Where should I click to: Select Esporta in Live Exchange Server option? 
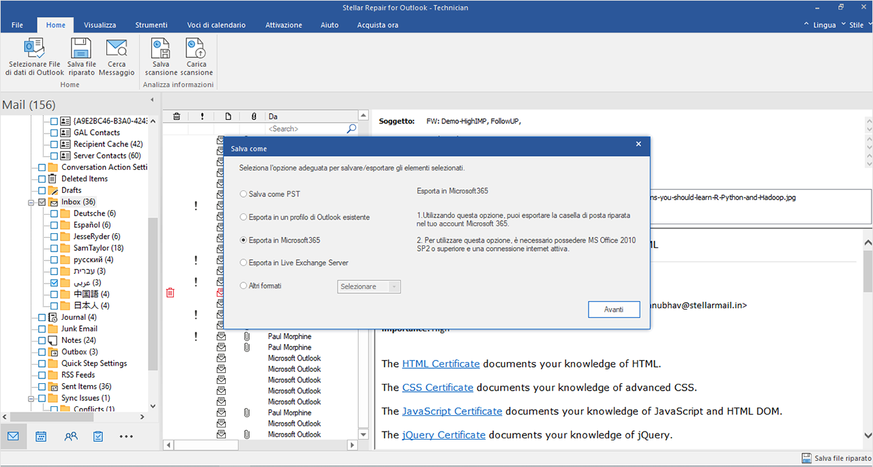pyautogui.click(x=243, y=262)
